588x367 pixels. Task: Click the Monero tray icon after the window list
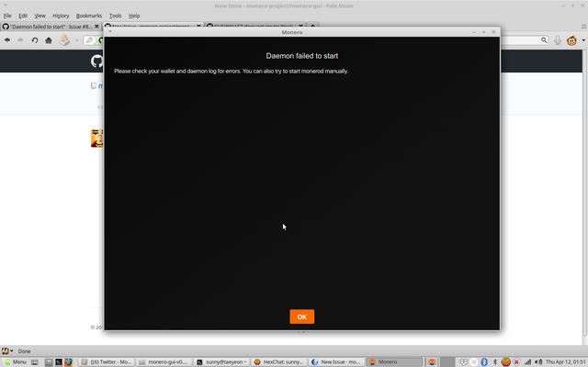pyautogui.click(x=432, y=361)
